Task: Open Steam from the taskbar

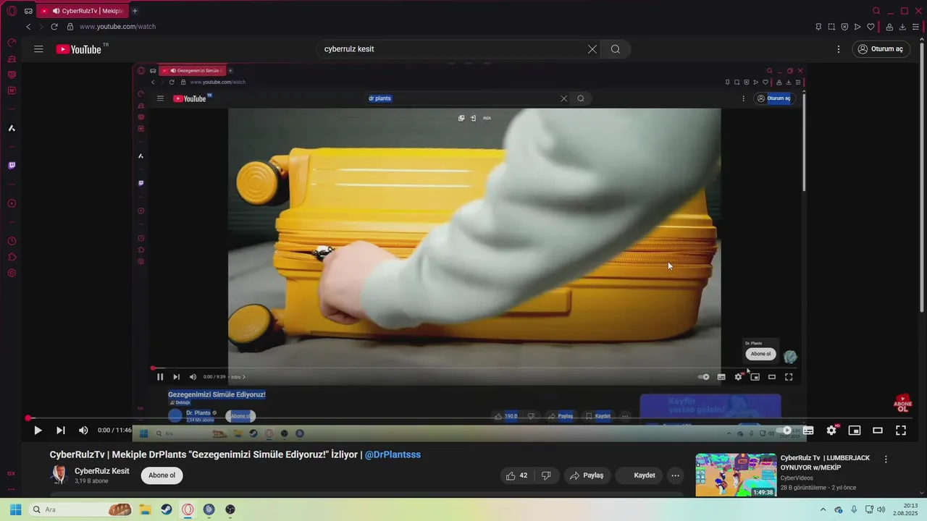Action: coord(167,509)
